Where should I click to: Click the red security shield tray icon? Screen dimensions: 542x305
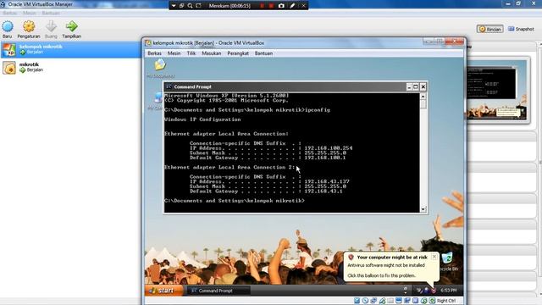click(x=434, y=291)
